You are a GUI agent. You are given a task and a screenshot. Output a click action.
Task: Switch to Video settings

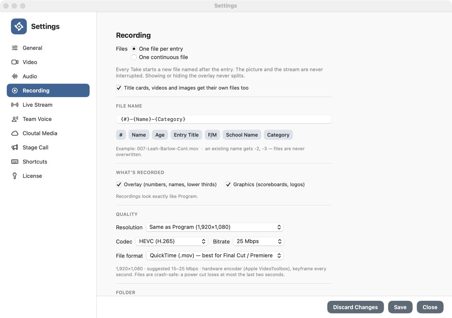pyautogui.click(x=48, y=62)
